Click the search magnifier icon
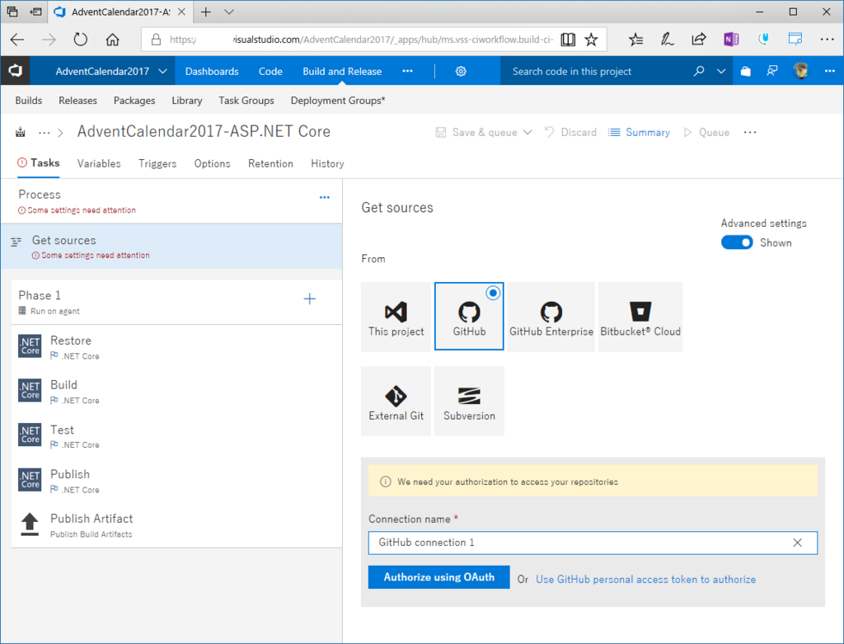Image resolution: width=844 pixels, height=644 pixels. tap(699, 71)
